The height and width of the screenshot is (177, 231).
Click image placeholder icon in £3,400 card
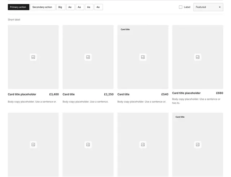tap(33, 57)
